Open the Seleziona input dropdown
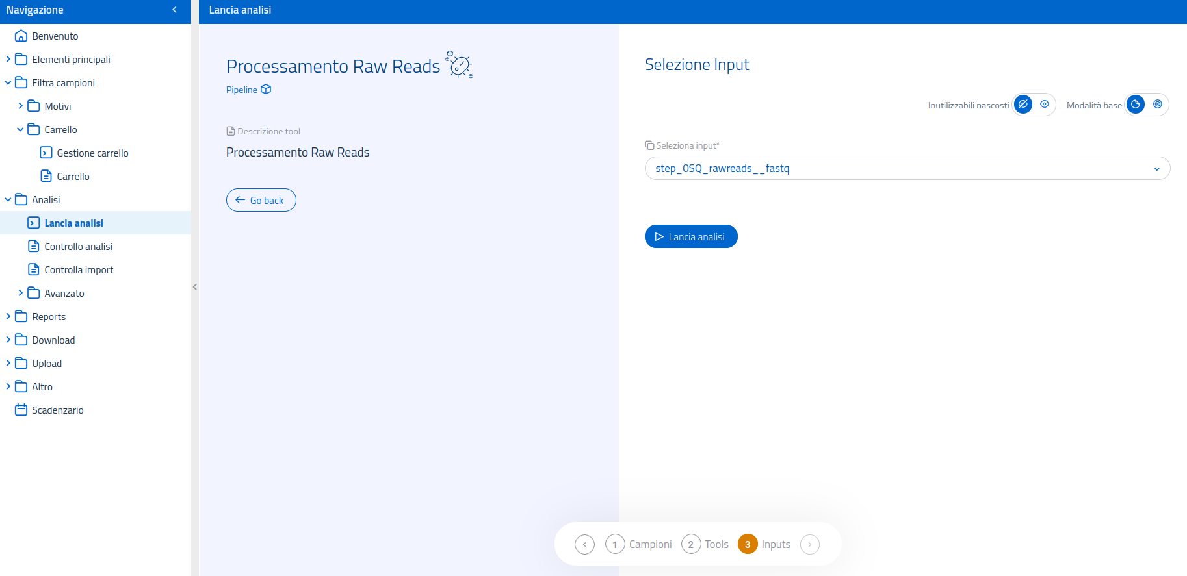This screenshot has height=576, width=1187. (907, 168)
